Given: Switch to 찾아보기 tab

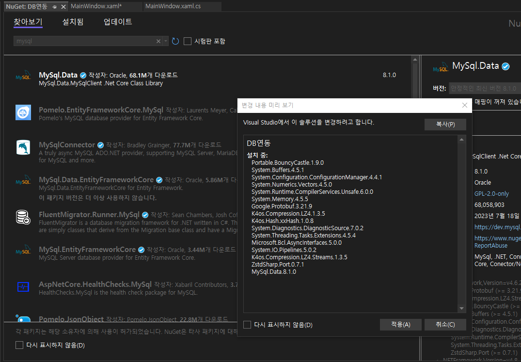Looking at the screenshot, I should 28,22.
